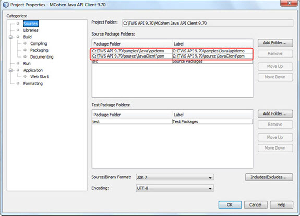The width and height of the screenshot is (300, 216).
Task: Select the Application category
Action: (x=33, y=70)
